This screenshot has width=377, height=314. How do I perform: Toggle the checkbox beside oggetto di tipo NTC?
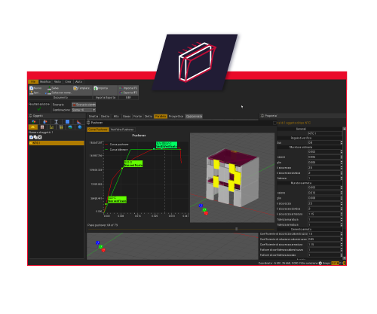(x=274, y=123)
